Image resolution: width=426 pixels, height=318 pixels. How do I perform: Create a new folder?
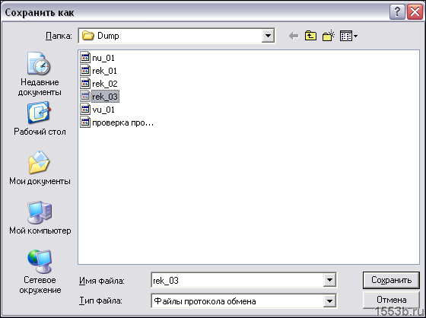coord(328,36)
